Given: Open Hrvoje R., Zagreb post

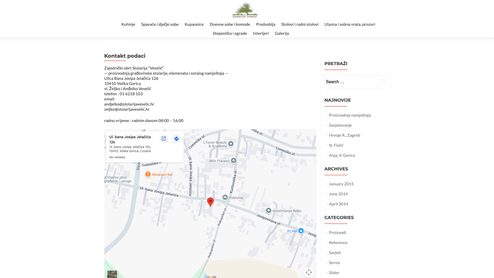Looking at the screenshot, I should 344,135.
